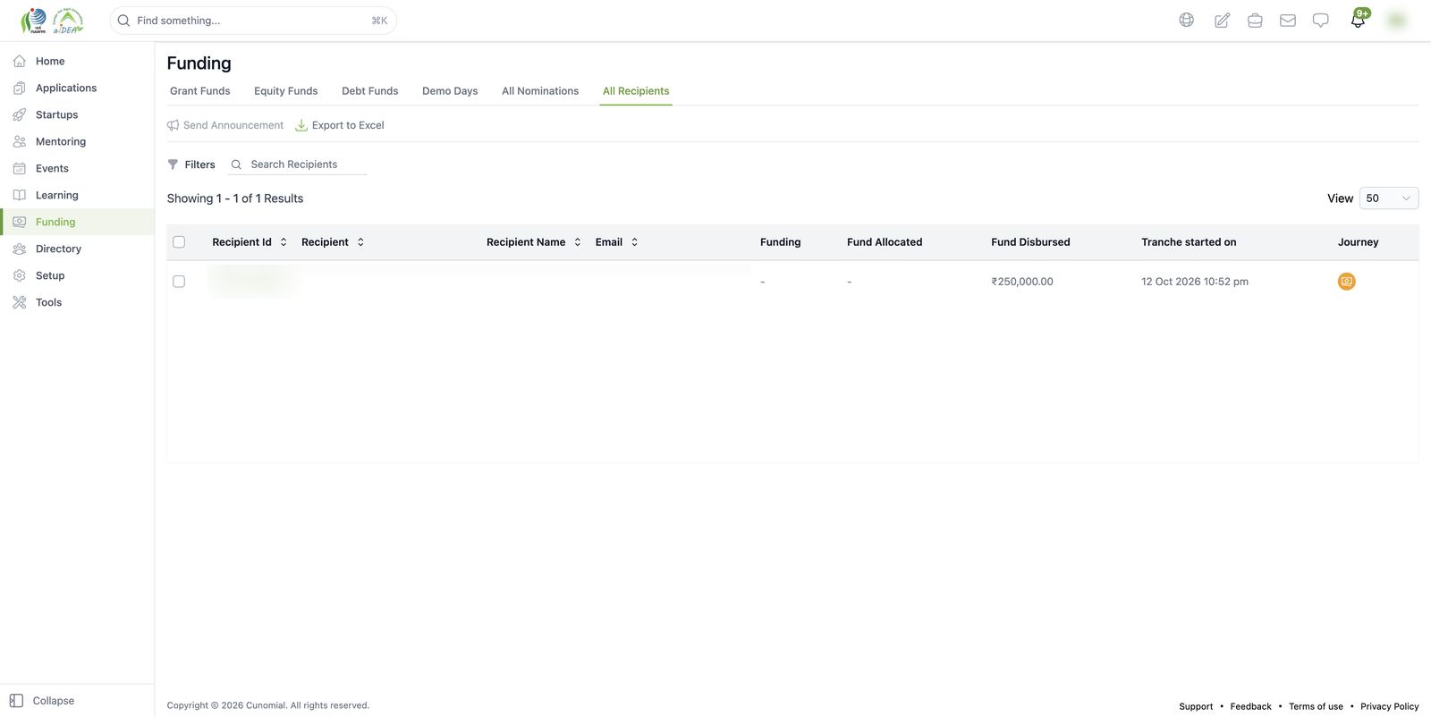Click the Startups rocket icon
The height and width of the screenshot is (717, 1431).
pyautogui.click(x=20, y=114)
